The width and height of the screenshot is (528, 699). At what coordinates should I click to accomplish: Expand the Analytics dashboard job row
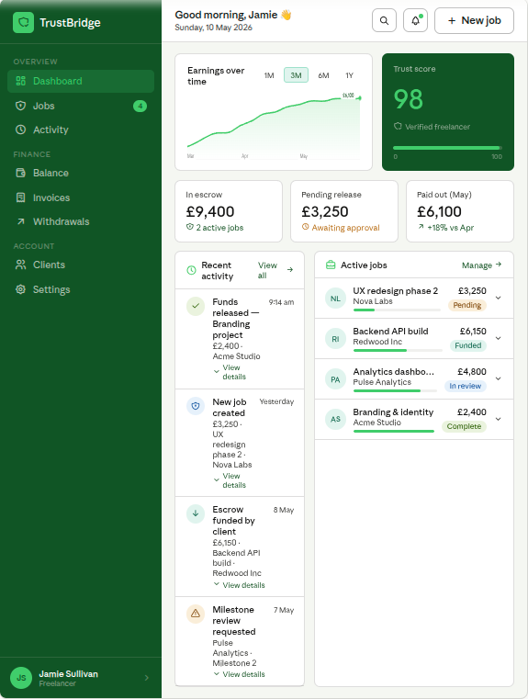[499, 379]
